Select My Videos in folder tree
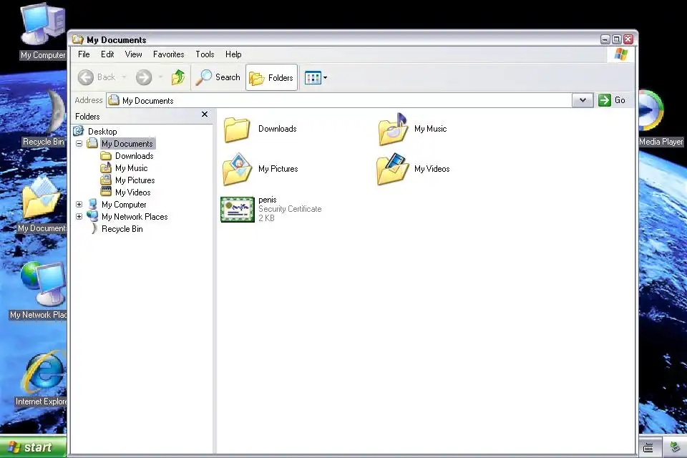The image size is (687, 458). click(133, 193)
